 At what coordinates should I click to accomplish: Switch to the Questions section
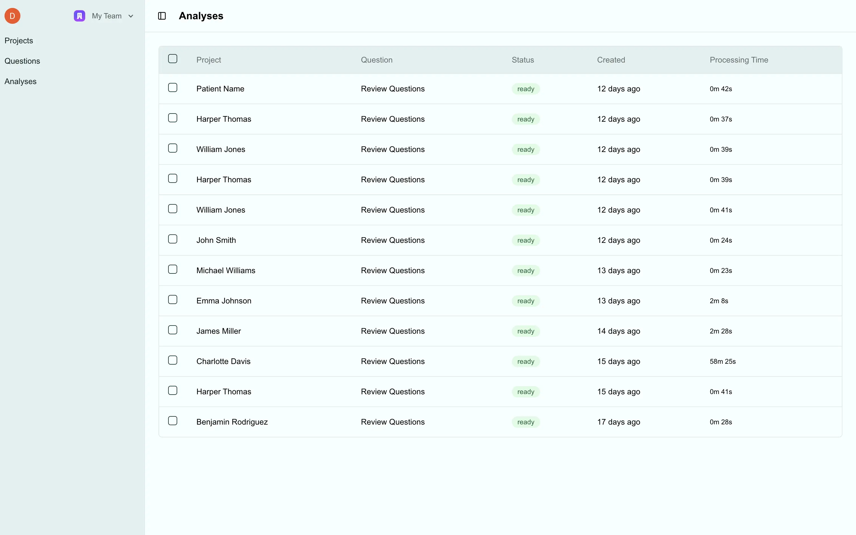point(22,61)
